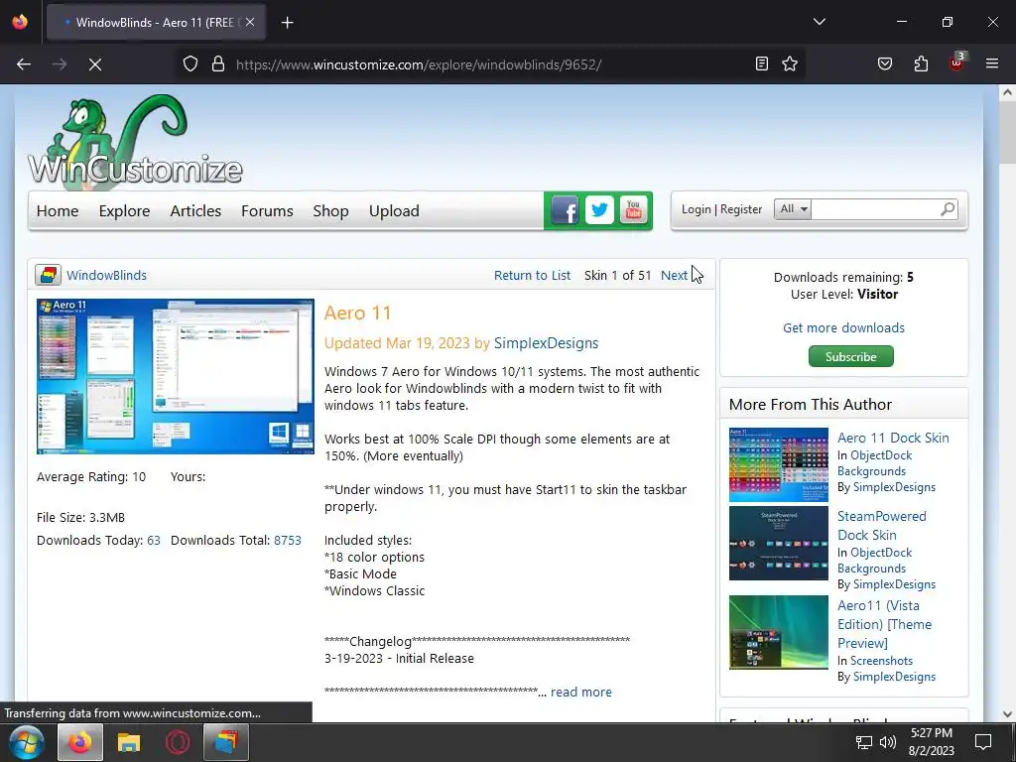This screenshot has width=1016, height=762.
Task: Open the YouTube social icon
Action: (634, 210)
